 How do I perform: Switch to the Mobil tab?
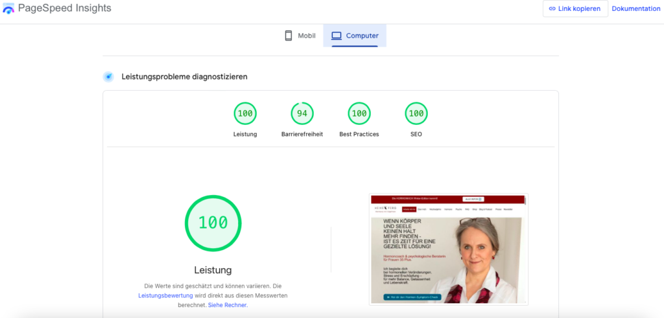click(300, 36)
